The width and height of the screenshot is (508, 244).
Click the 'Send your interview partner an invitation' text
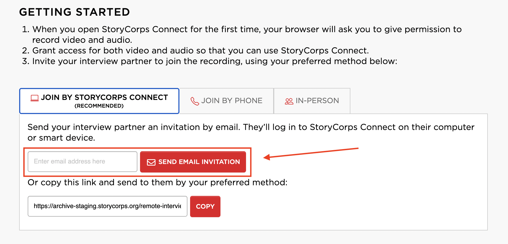tap(251, 132)
